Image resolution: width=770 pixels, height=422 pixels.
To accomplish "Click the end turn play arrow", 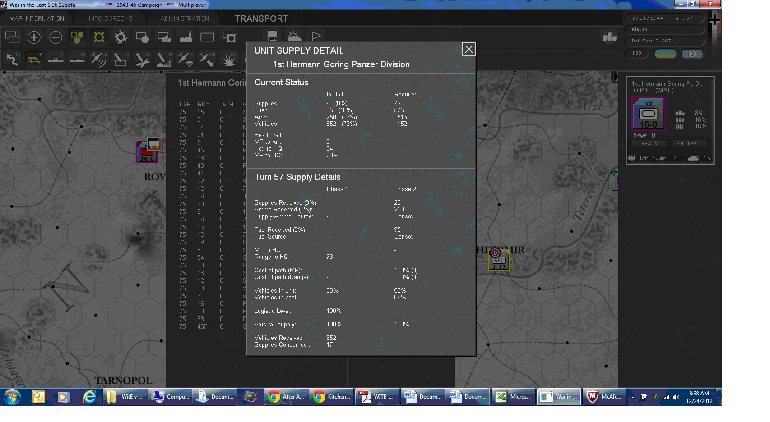I will [316, 36].
